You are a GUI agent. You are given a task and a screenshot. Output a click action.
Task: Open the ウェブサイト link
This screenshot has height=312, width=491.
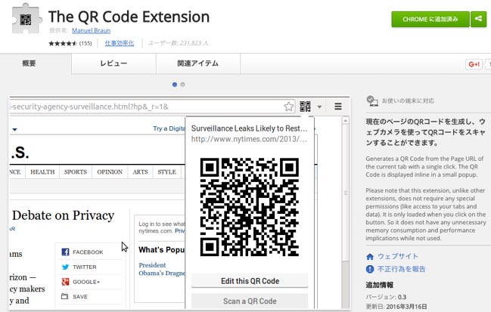pos(398,256)
